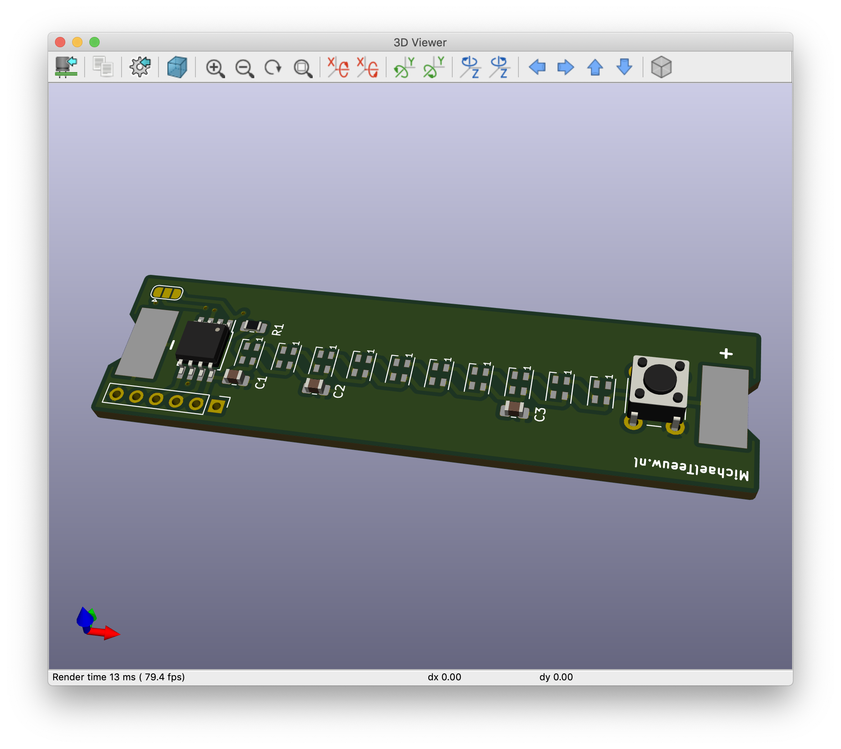Redraw the view with the circular arrow
841x749 pixels.
[x=273, y=68]
